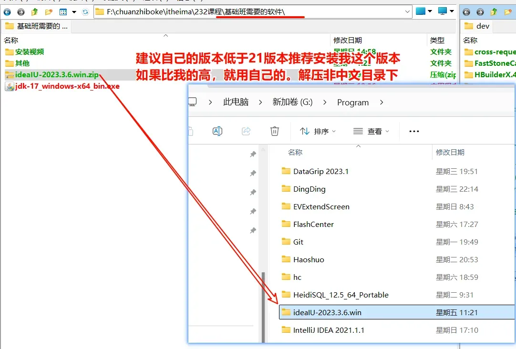The height and width of the screenshot is (349, 516).
Task: Open the three-dots more options menu
Action: pyautogui.click(x=414, y=131)
